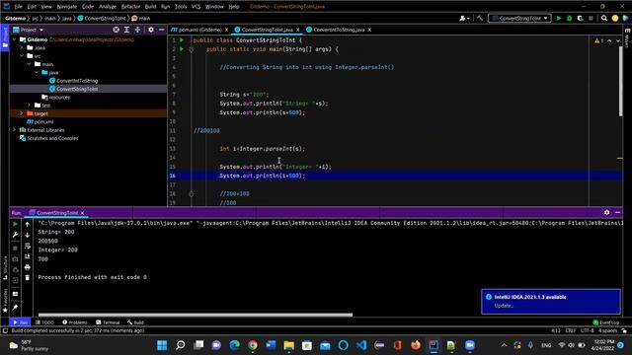Image resolution: width=632 pixels, height=355 pixels.
Task: Expand the test folder
Action: pos(29,106)
